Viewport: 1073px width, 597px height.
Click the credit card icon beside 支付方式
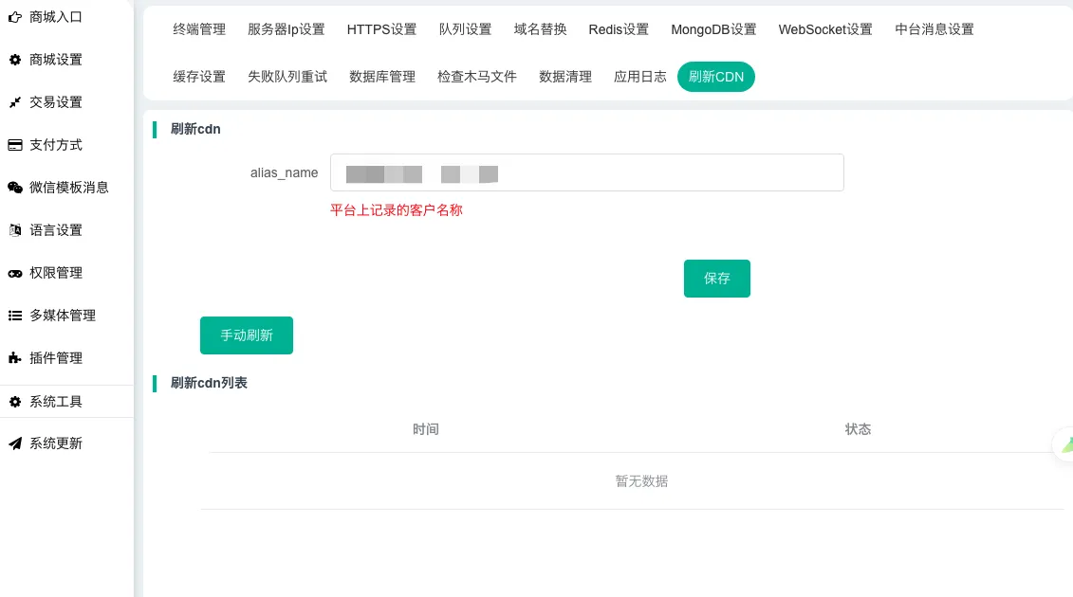[15, 145]
